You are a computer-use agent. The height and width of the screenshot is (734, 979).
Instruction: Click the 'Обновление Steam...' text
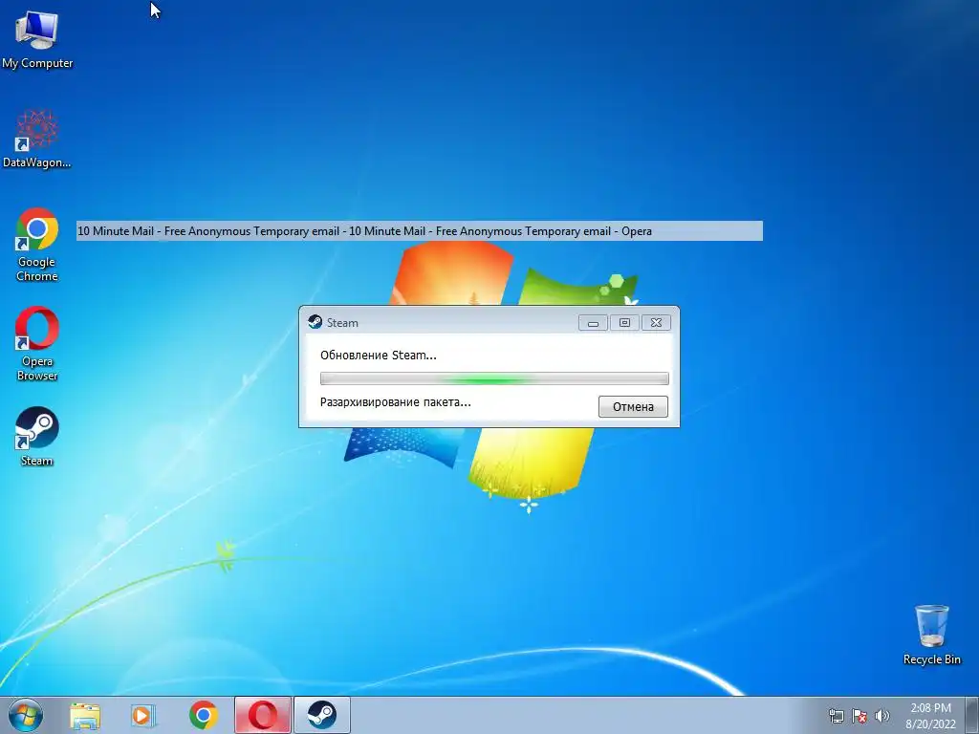point(379,356)
